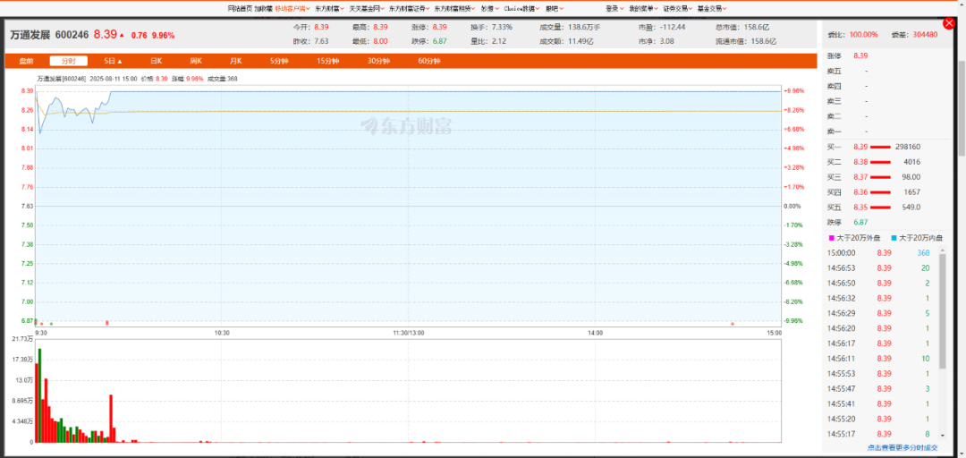Click the 600246 stock code

(72, 35)
